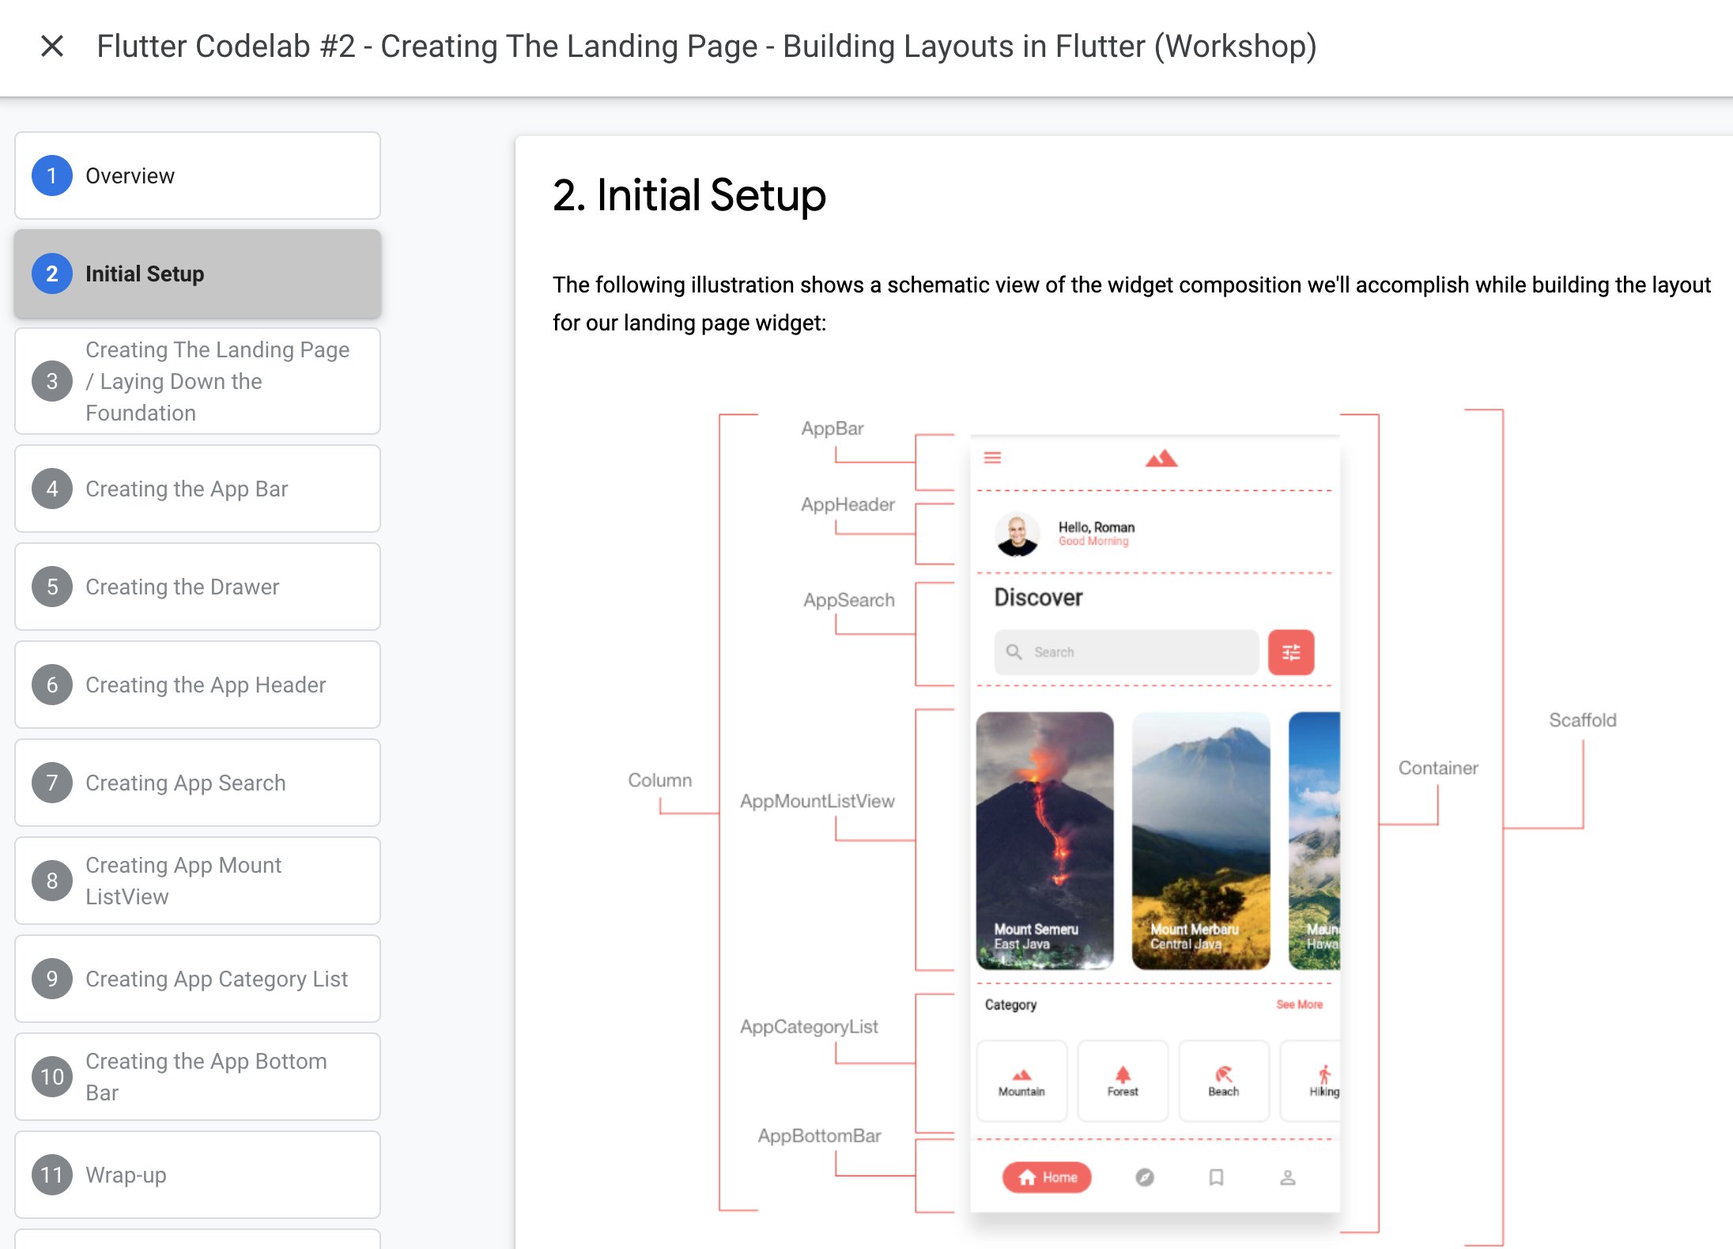Open Creating App Category List step

click(x=198, y=979)
